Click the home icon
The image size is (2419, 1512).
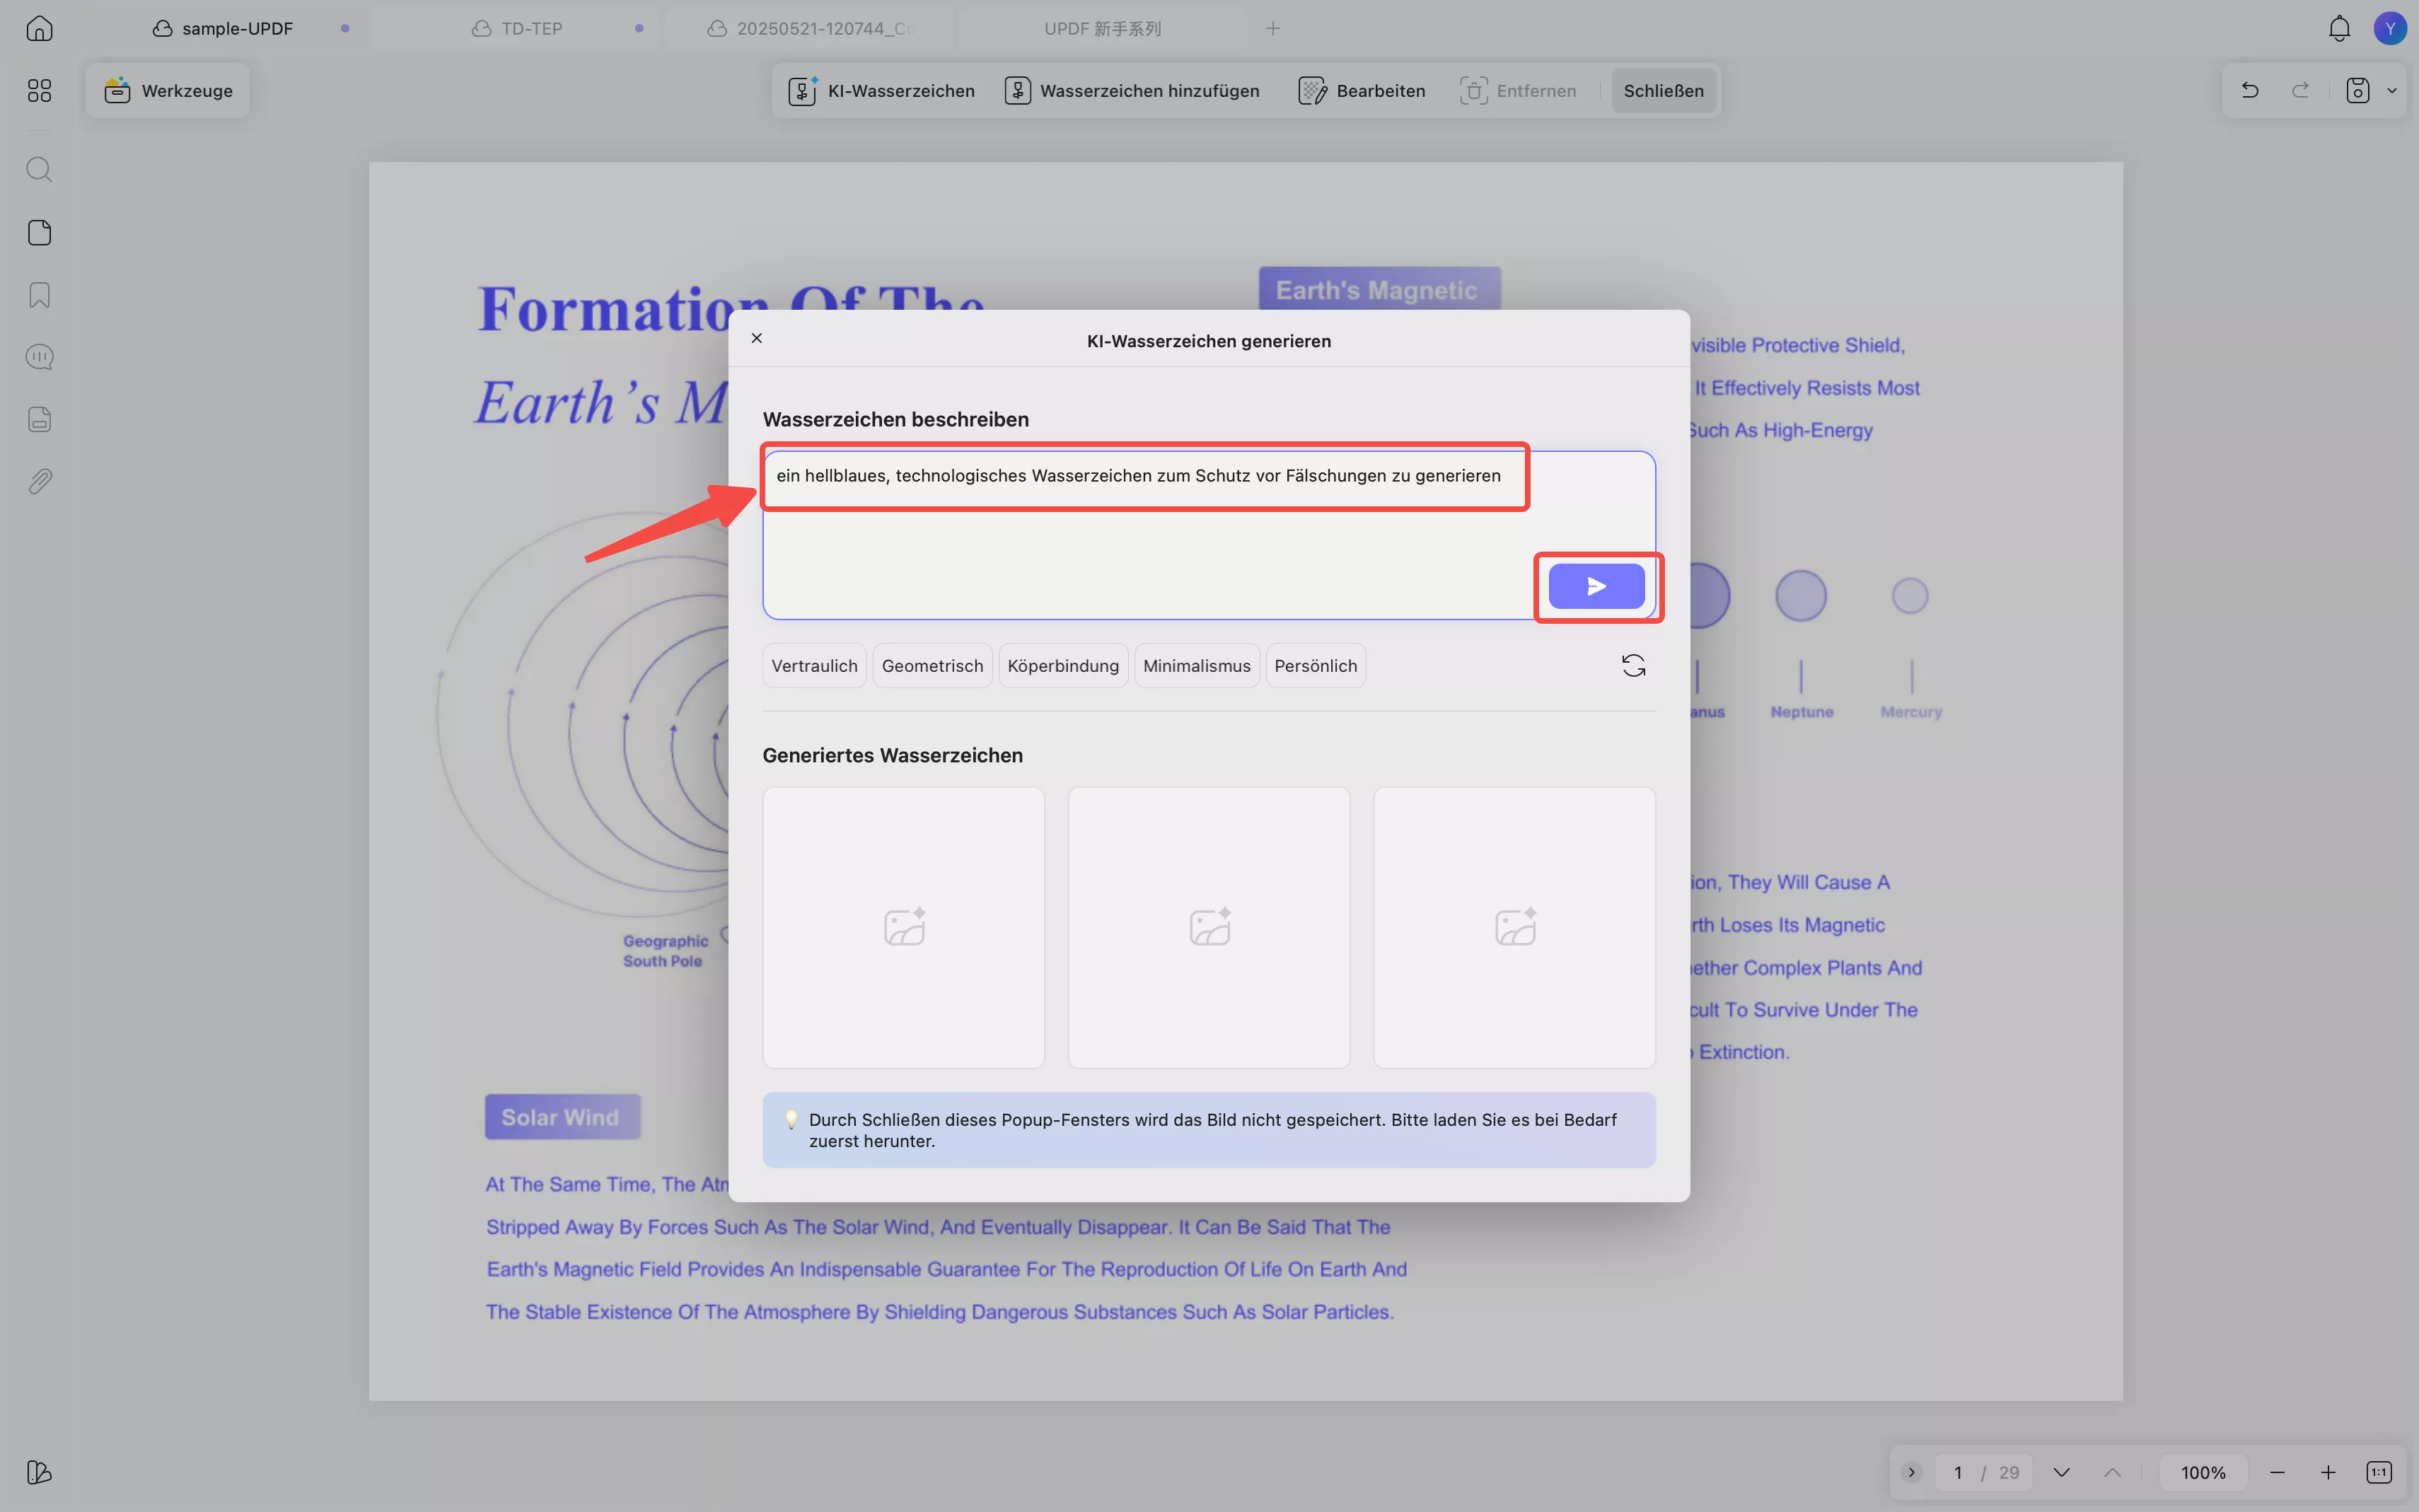(x=39, y=28)
